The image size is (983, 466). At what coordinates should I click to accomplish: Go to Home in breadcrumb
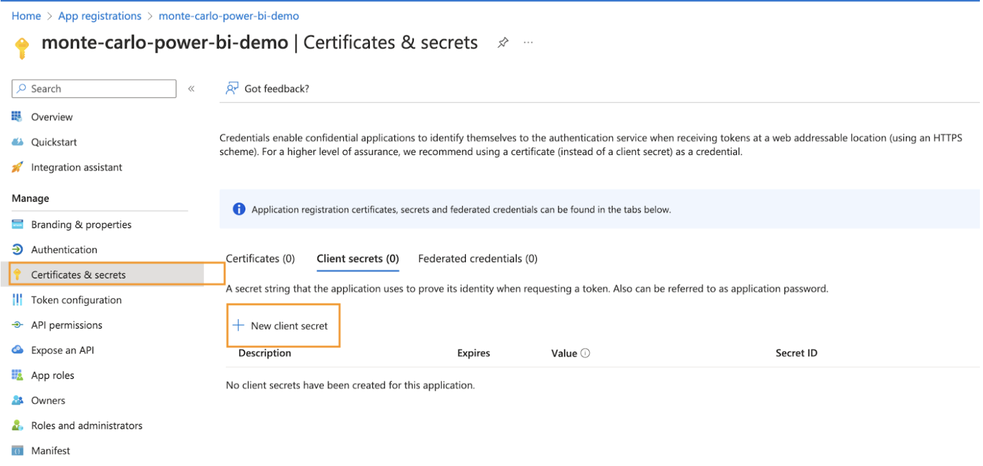pos(26,16)
